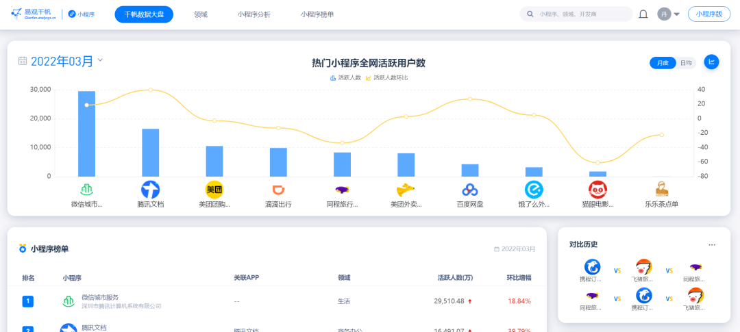This screenshot has height=332, width=740.
Task: Click the user avatar 丹
Action: pyautogui.click(x=664, y=14)
